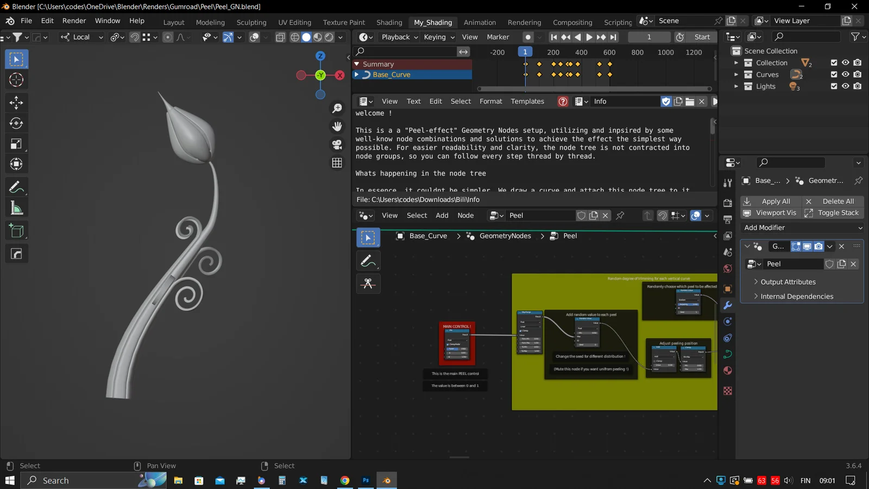Open the Add Modifier dropdown
The image size is (869, 489).
pos(802,228)
